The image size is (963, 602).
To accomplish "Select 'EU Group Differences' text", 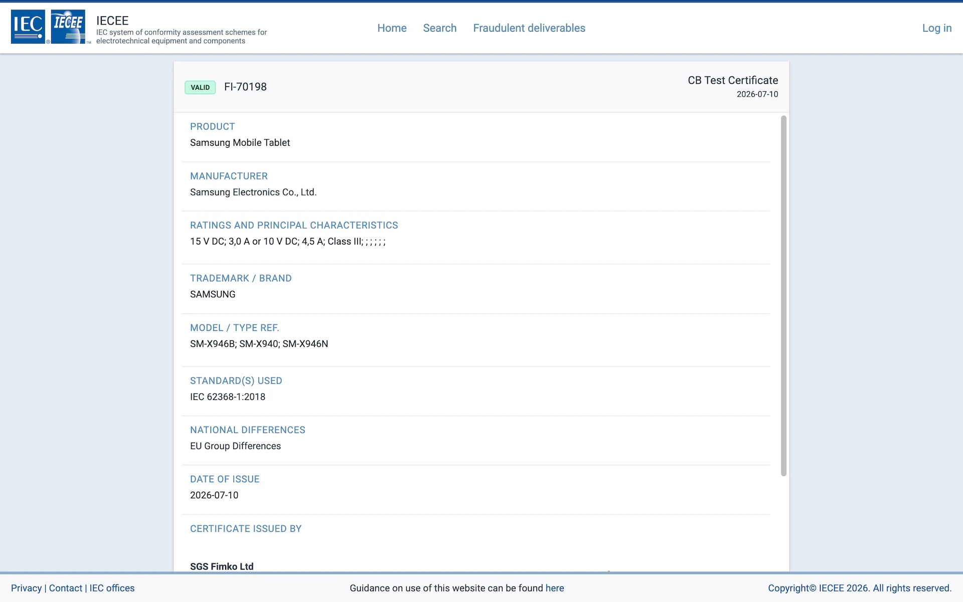I will point(236,446).
